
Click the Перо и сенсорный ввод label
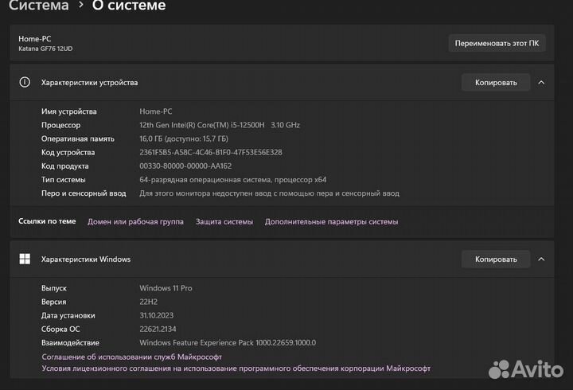click(84, 193)
